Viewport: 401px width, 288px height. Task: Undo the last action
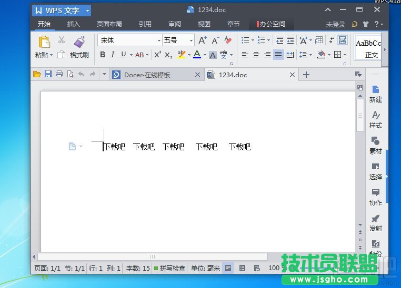tap(82, 74)
